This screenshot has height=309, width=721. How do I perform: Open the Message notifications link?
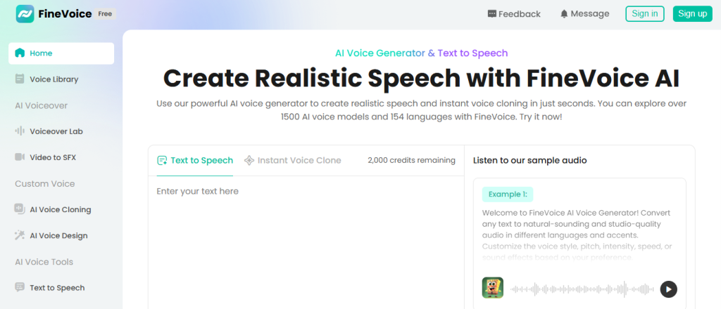coord(585,14)
